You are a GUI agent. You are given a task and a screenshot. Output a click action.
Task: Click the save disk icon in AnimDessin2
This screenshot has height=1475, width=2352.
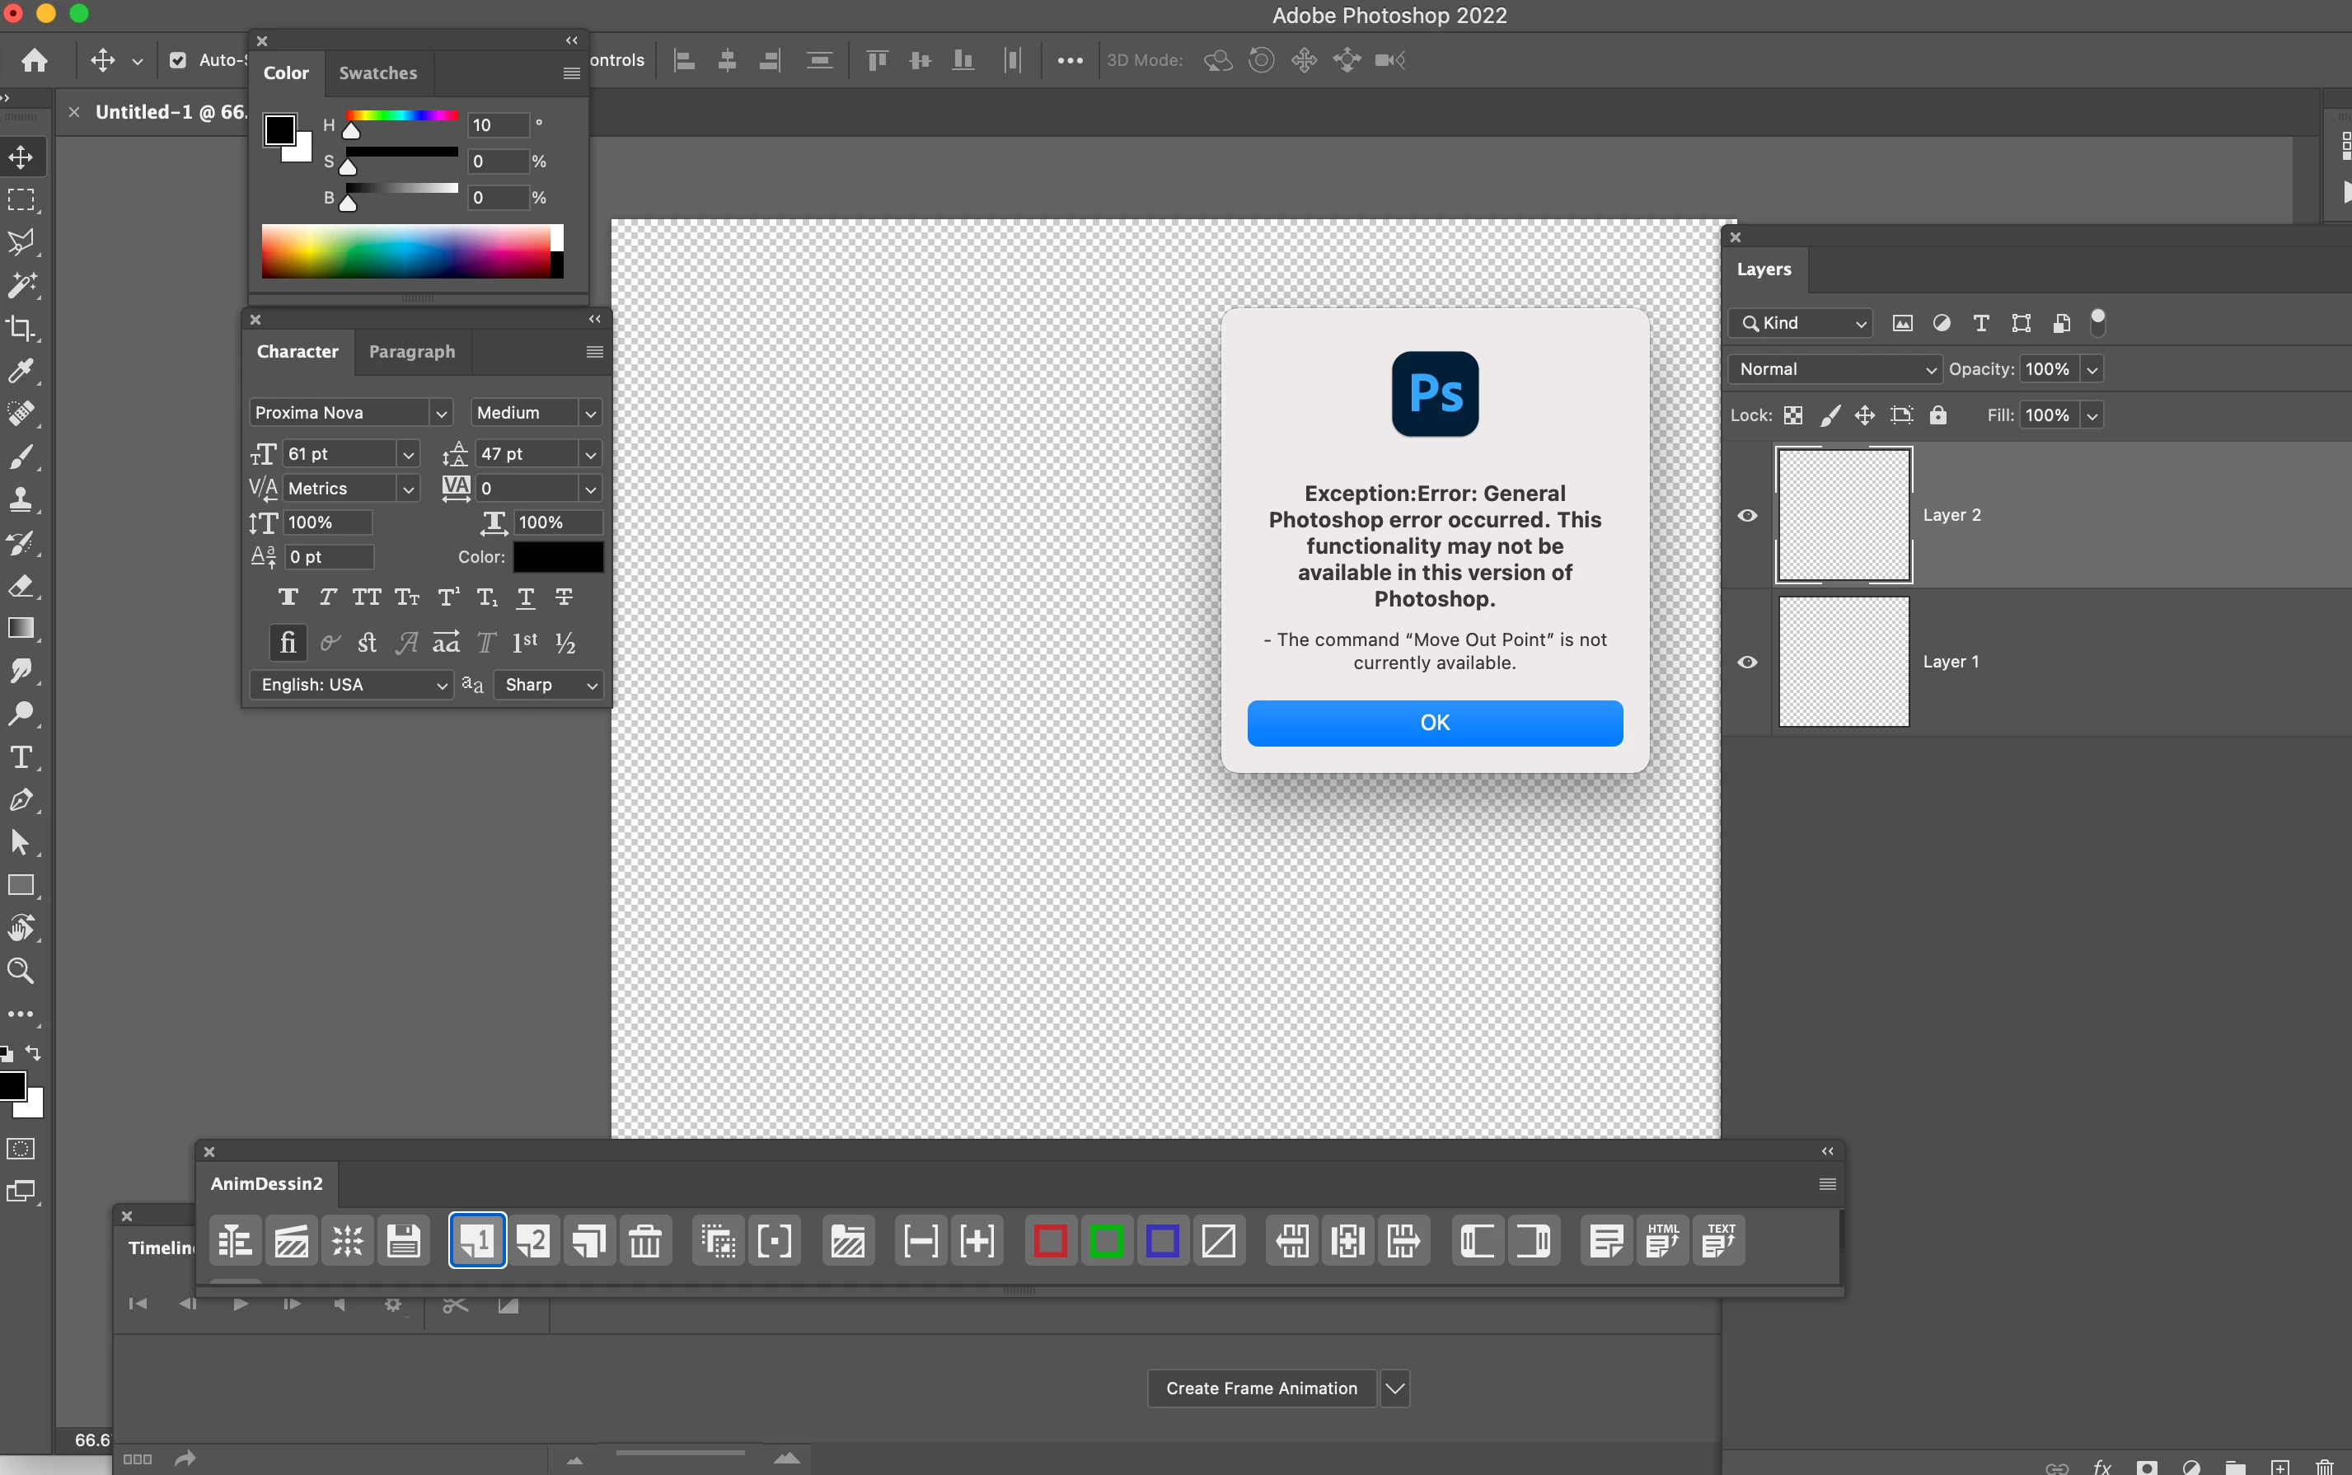tap(403, 1242)
